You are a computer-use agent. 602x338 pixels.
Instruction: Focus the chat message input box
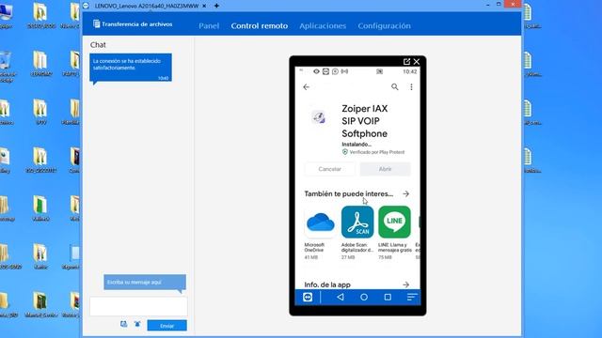[x=138, y=307]
